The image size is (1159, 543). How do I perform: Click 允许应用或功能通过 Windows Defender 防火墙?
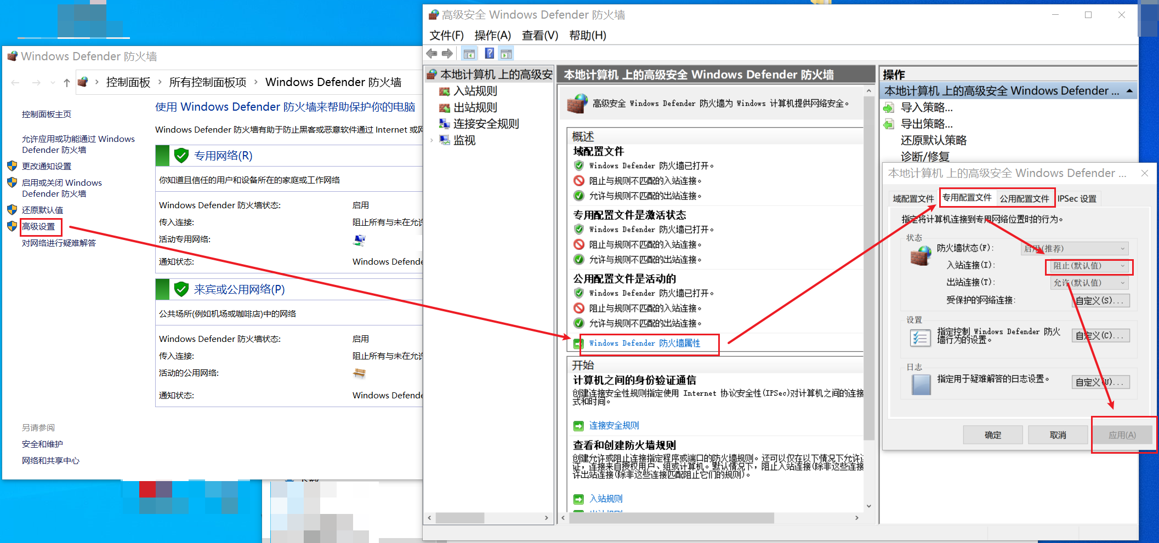[x=78, y=144]
